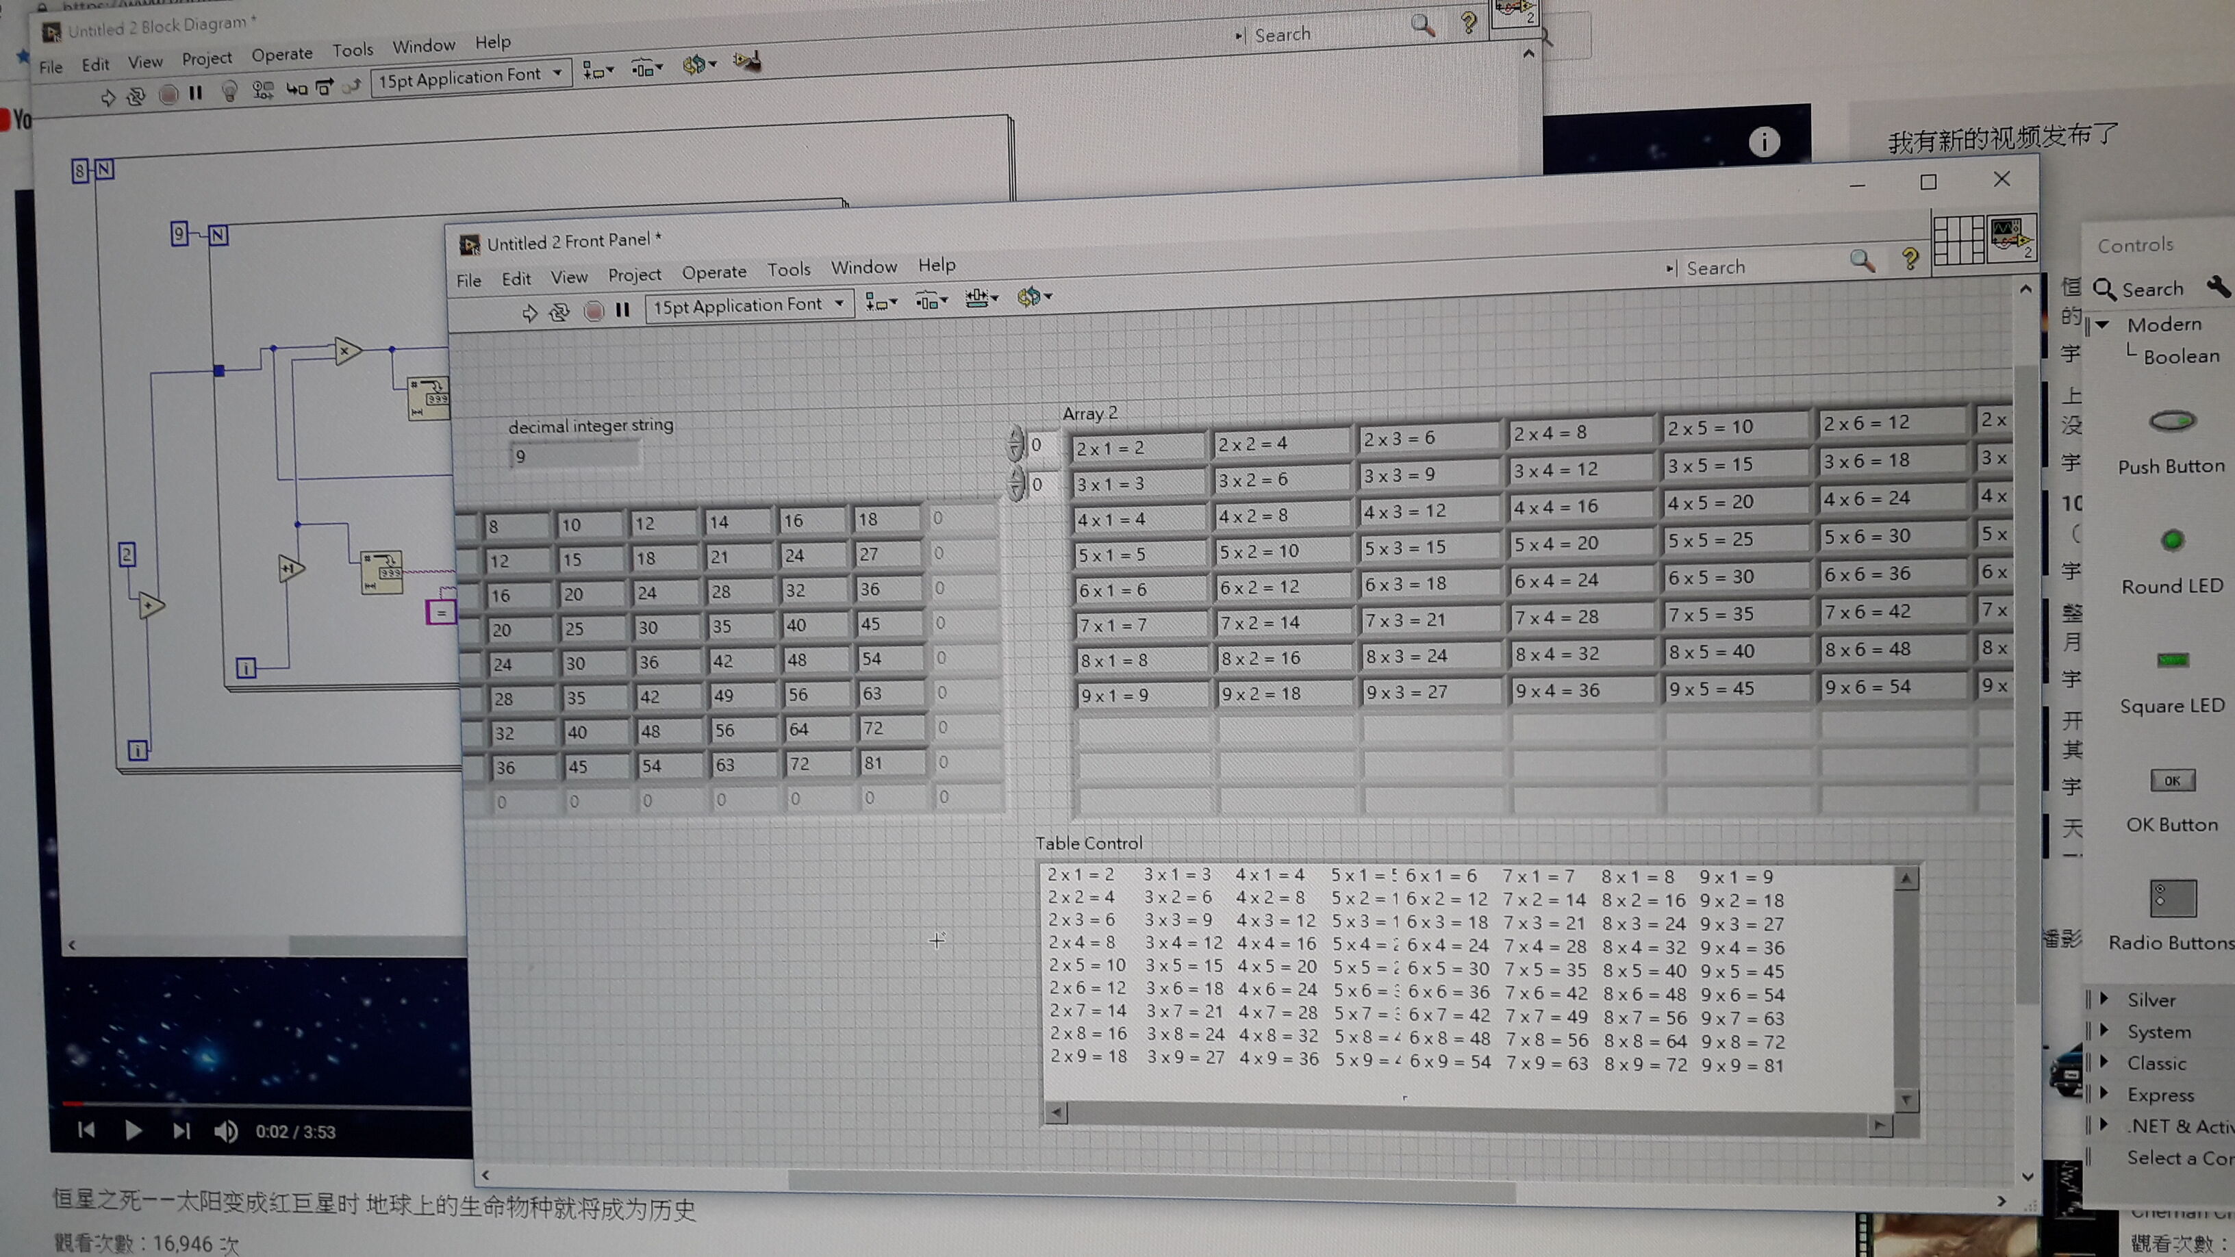The width and height of the screenshot is (2235, 1257).
Task: Open Resize Objects tool in Front Panel
Action: (981, 299)
